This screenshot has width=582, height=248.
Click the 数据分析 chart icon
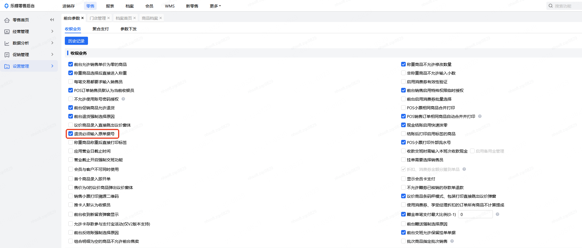(7, 43)
